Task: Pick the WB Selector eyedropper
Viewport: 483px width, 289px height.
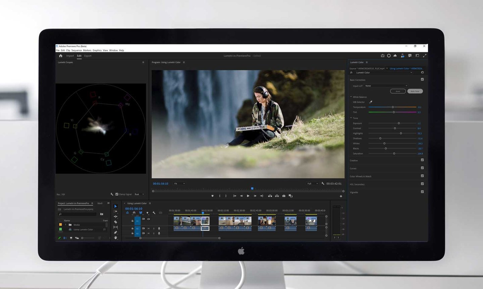Action: [371, 102]
